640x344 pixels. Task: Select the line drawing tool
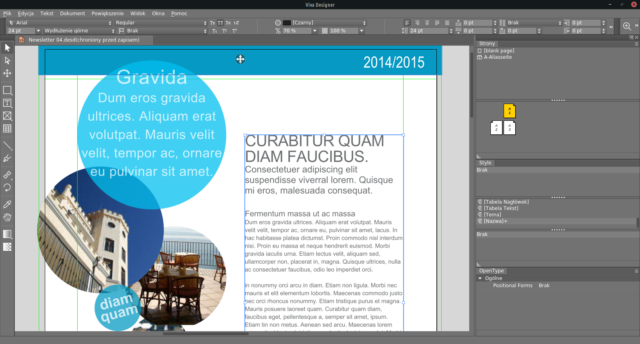pyautogui.click(x=7, y=145)
